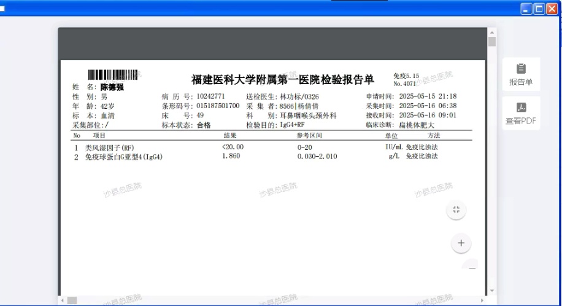Open the 查看PDF viewer button
Image resolution: width=562 pixels, height=306 pixels.
521,113
